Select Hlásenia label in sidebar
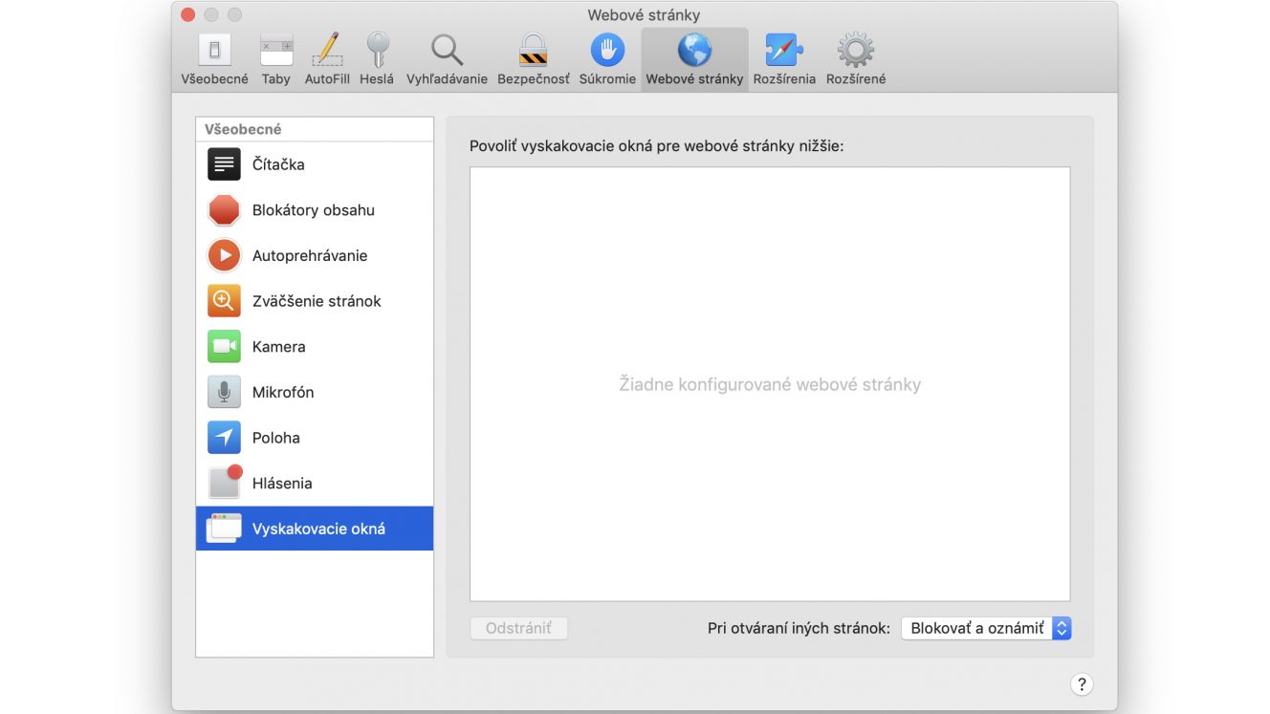Screen dimensions: 1270x714 [282, 483]
